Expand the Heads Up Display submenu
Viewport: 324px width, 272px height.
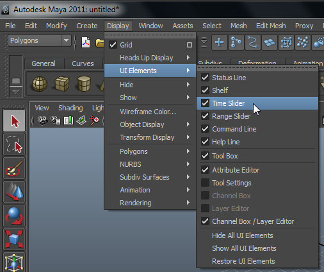coord(150,58)
